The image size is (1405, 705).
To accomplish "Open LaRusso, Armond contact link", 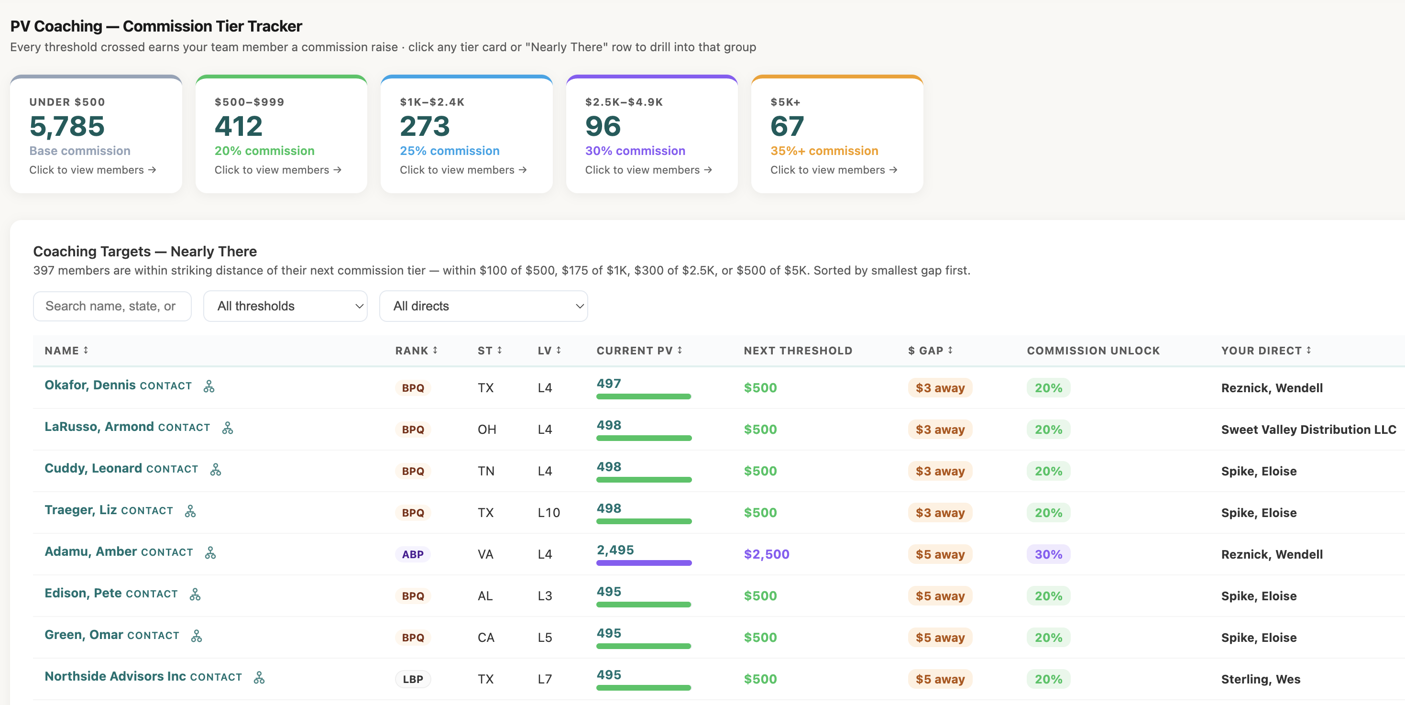I will [184, 427].
